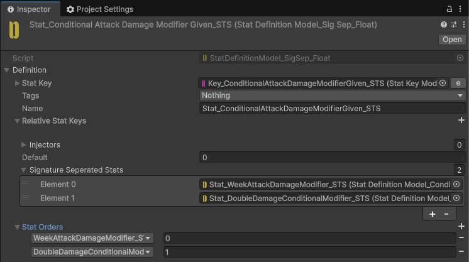Open the preset sliders icon
This screenshot has height=262, width=469.
(454, 25)
